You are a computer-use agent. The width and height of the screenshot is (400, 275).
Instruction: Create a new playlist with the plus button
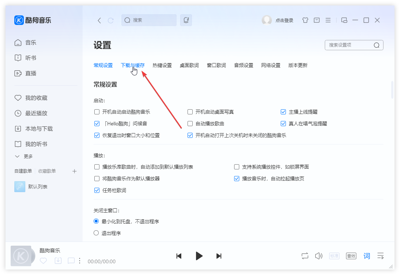point(74,171)
